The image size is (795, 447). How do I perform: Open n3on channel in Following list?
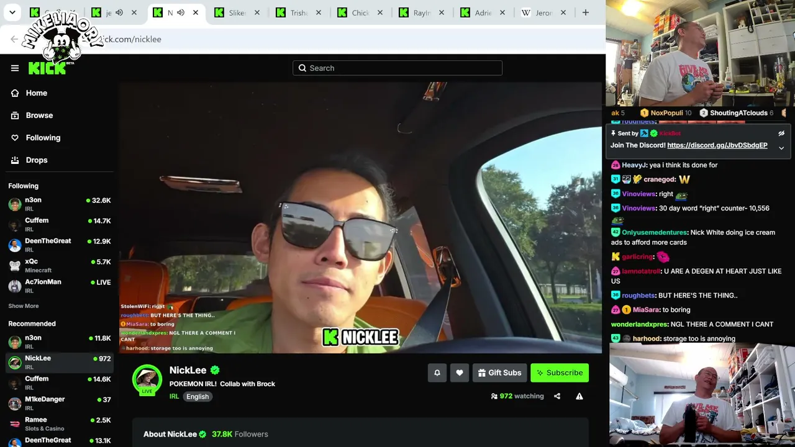tap(60, 204)
